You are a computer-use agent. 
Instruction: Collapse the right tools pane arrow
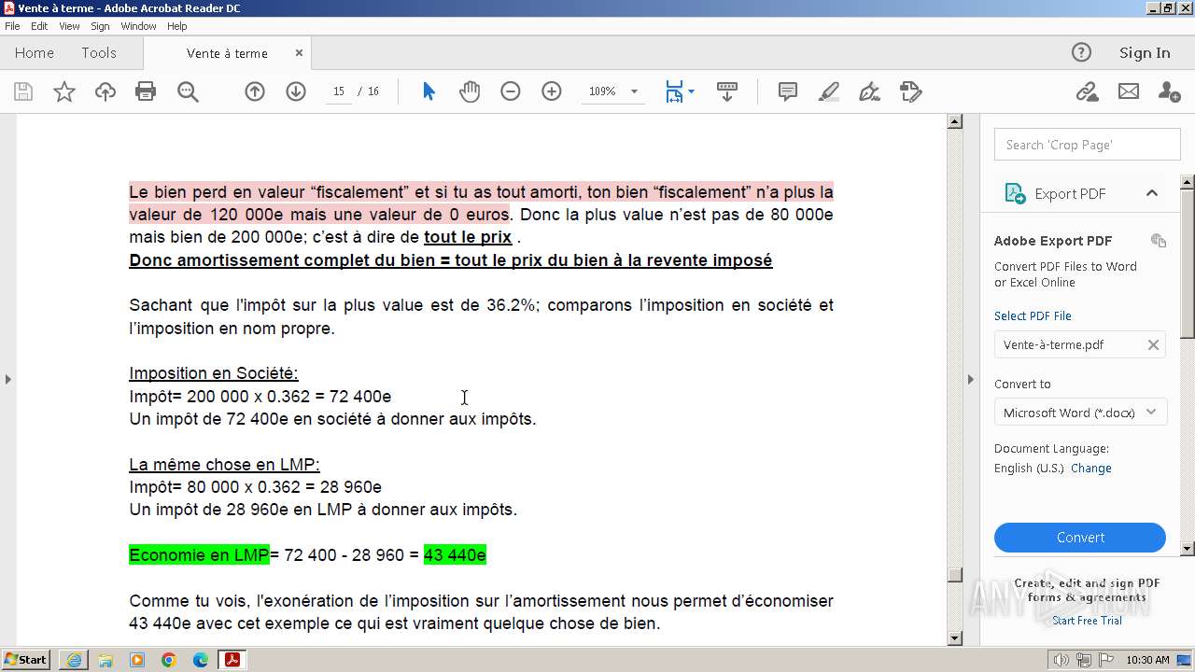[970, 379]
